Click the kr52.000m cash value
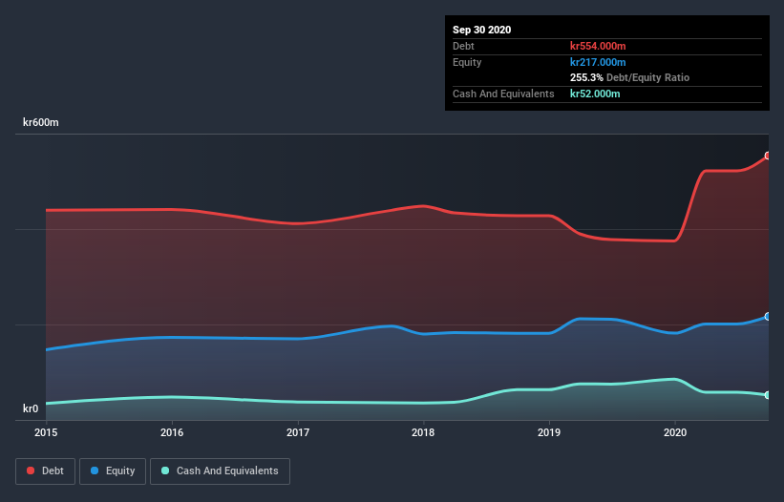The image size is (784, 502). [x=595, y=94]
